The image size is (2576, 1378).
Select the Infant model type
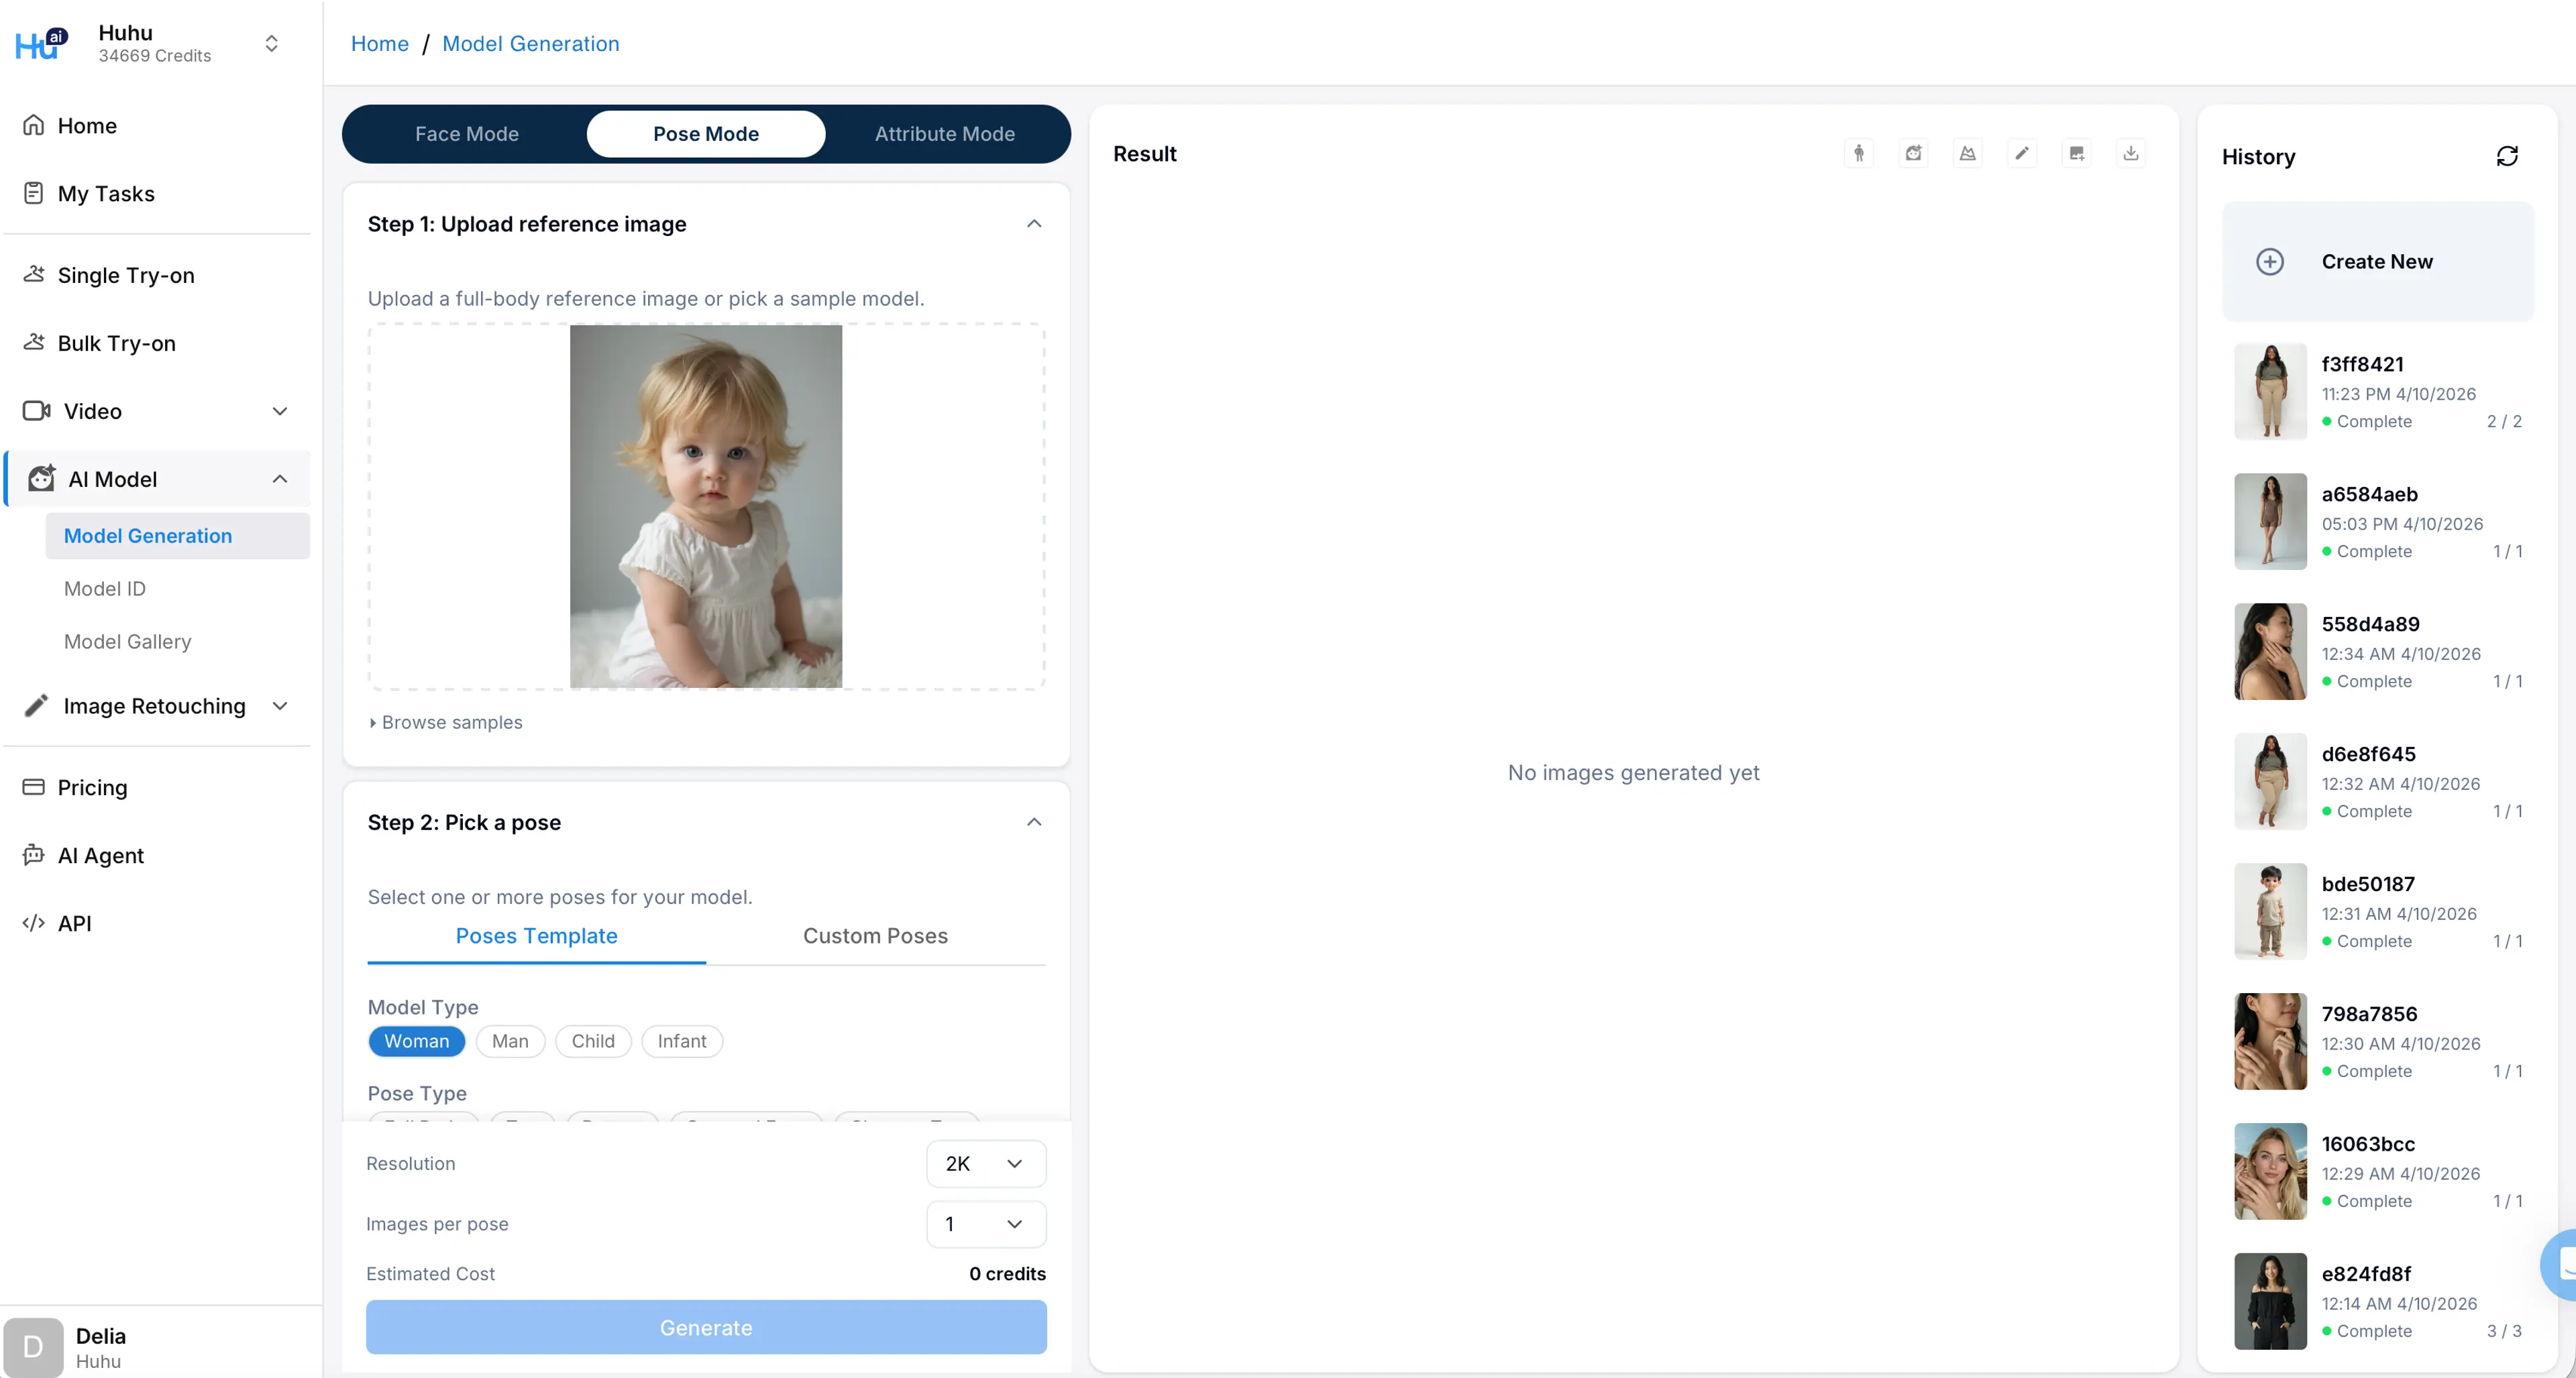point(681,1041)
